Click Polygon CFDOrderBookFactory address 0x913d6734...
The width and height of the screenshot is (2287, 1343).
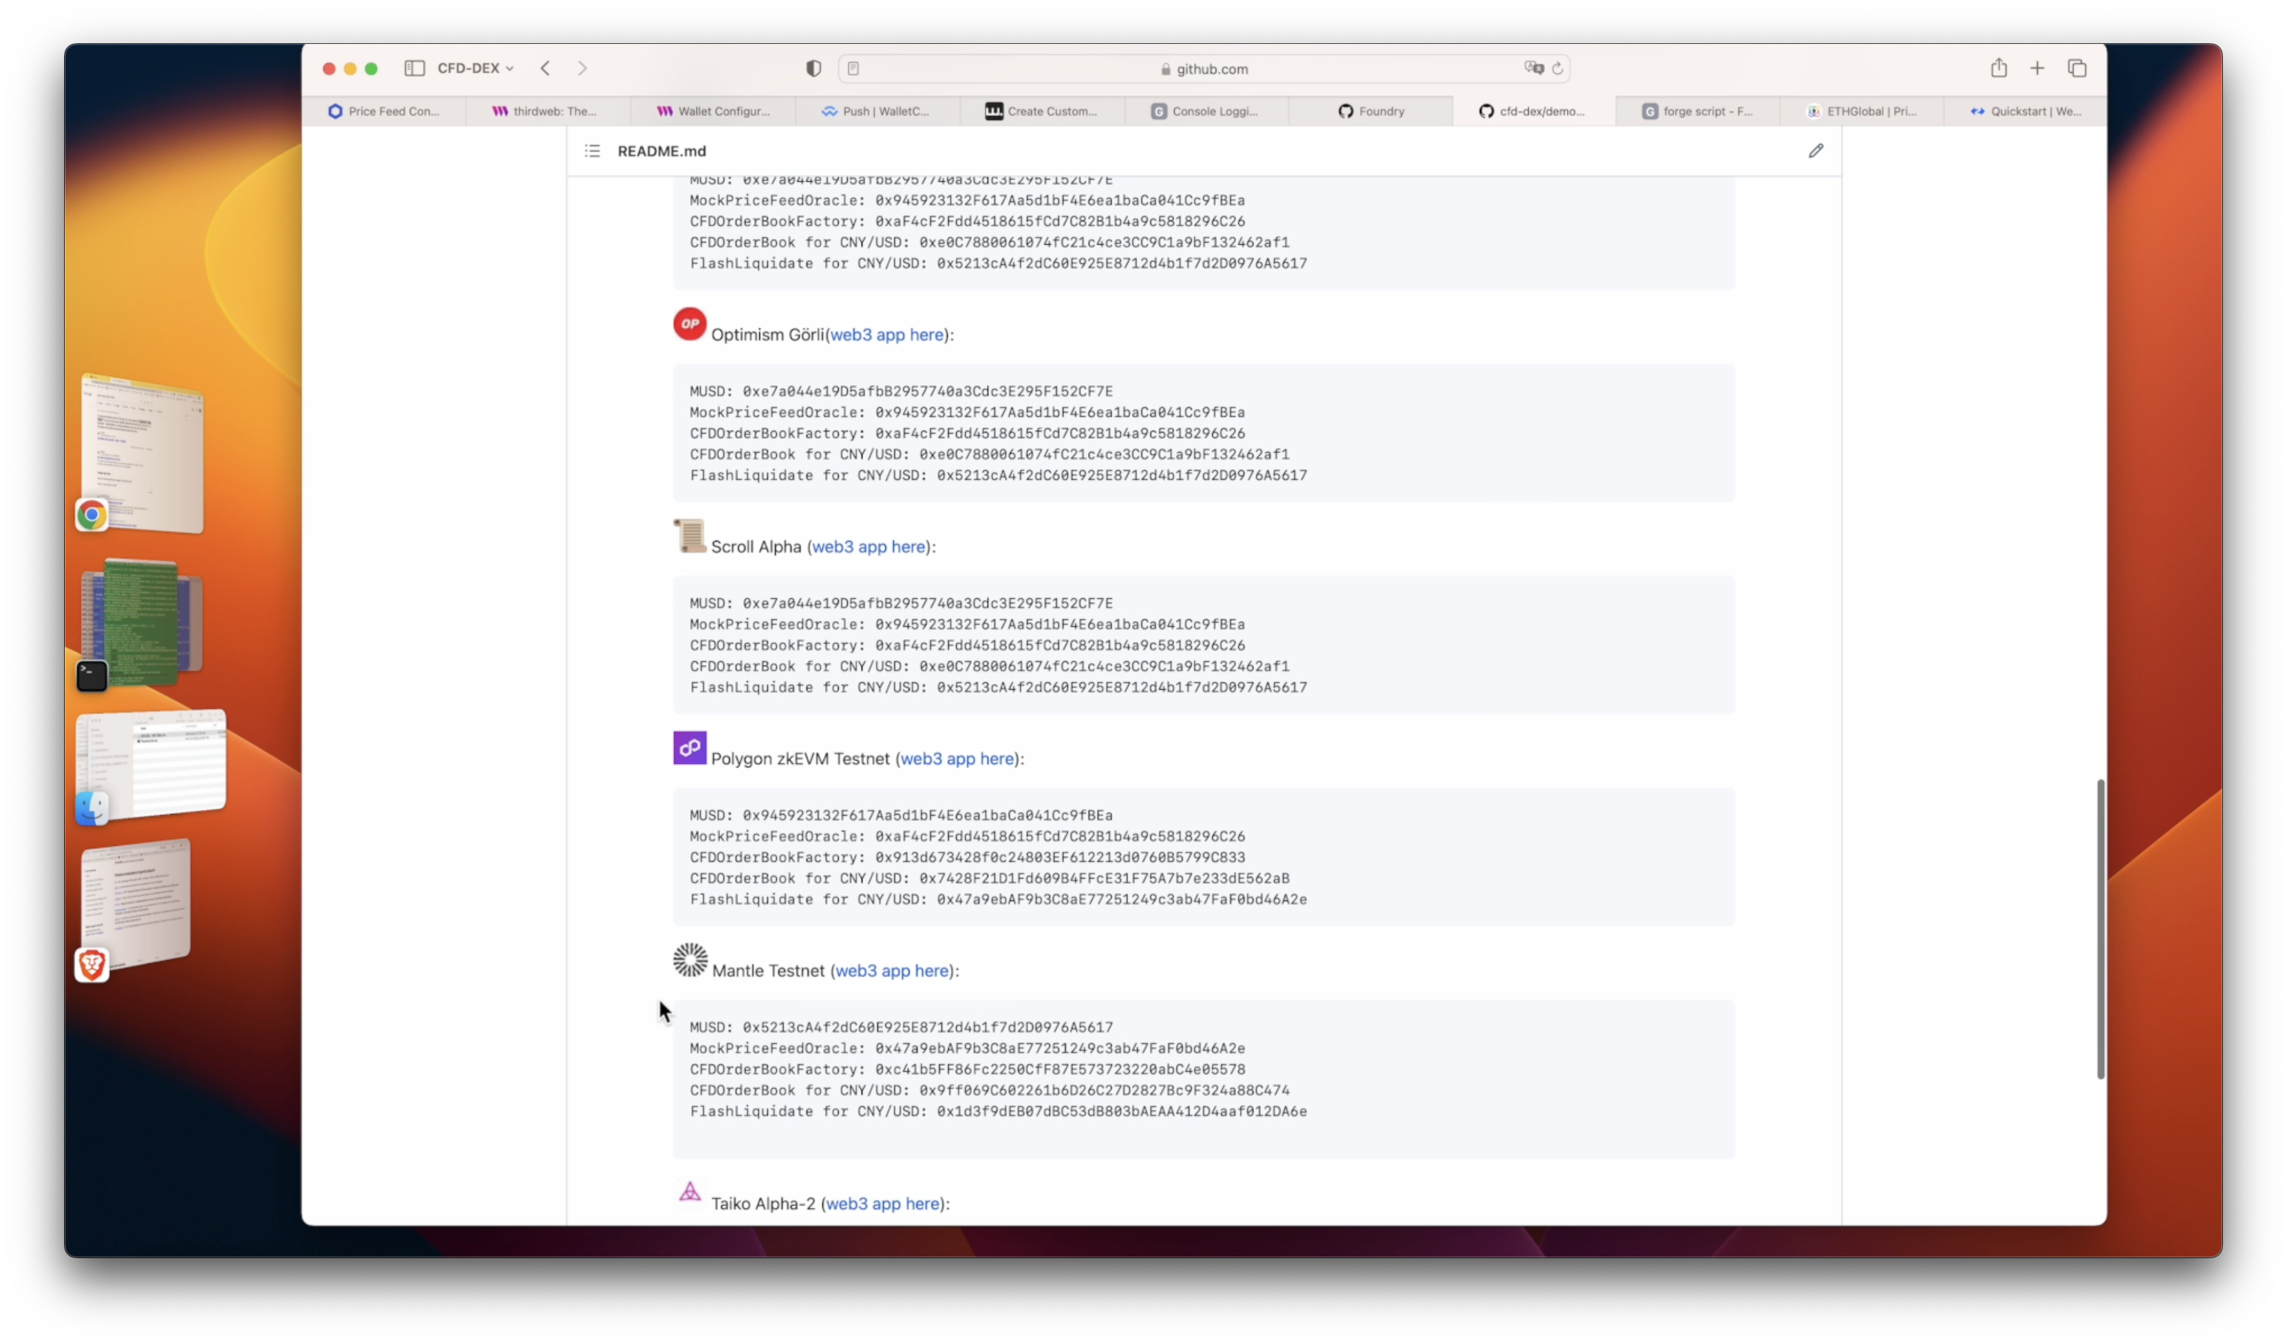pos(1060,857)
